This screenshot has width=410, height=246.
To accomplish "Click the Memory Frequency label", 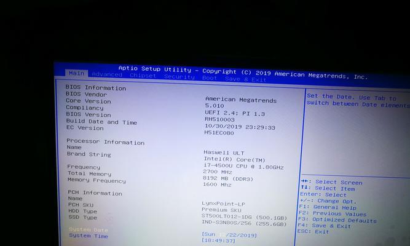I will point(97,180).
